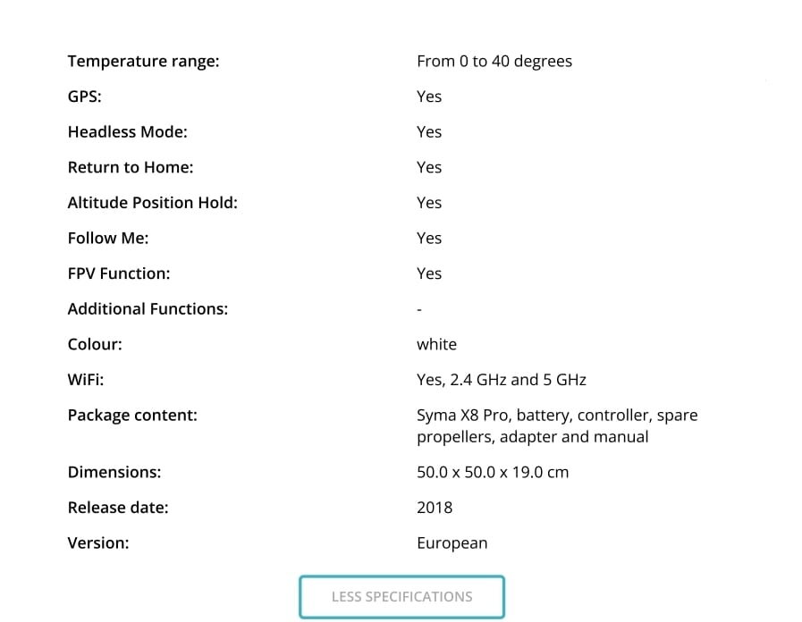This screenshot has width=802, height=622.
Task: Click the Release date value 2018
Action: pyautogui.click(x=435, y=508)
